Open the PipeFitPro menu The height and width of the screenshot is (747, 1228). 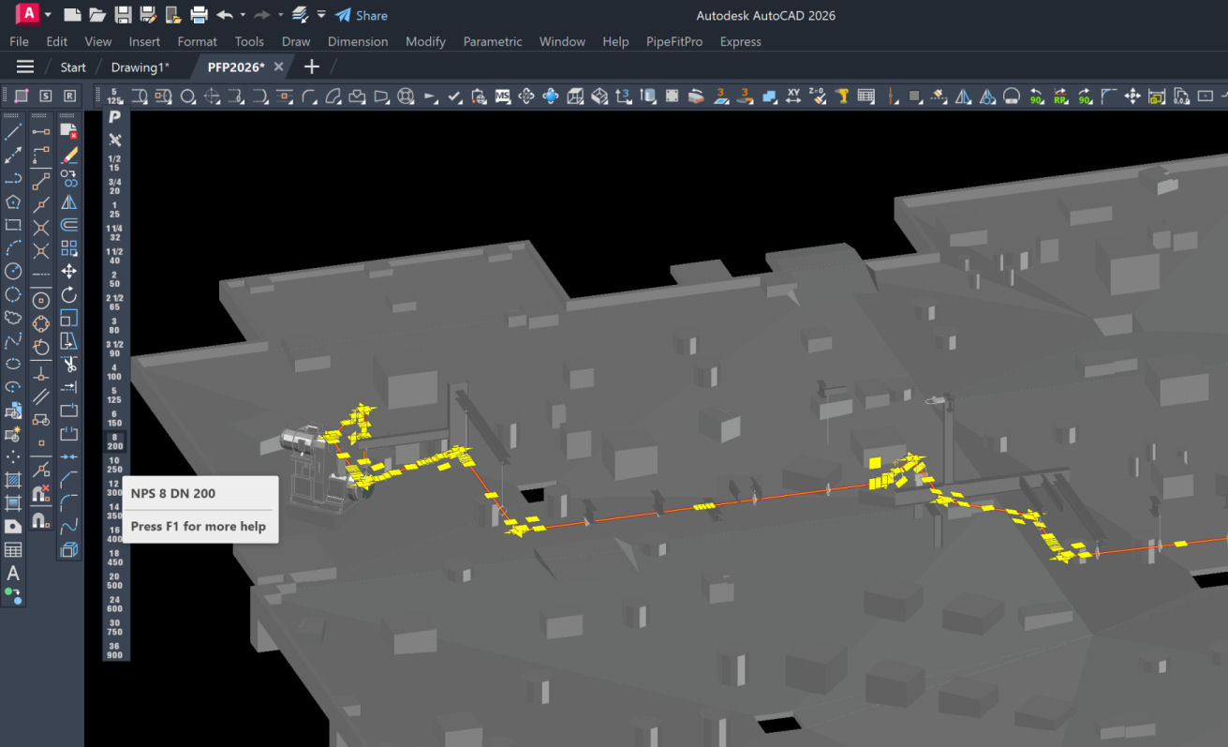pos(673,41)
